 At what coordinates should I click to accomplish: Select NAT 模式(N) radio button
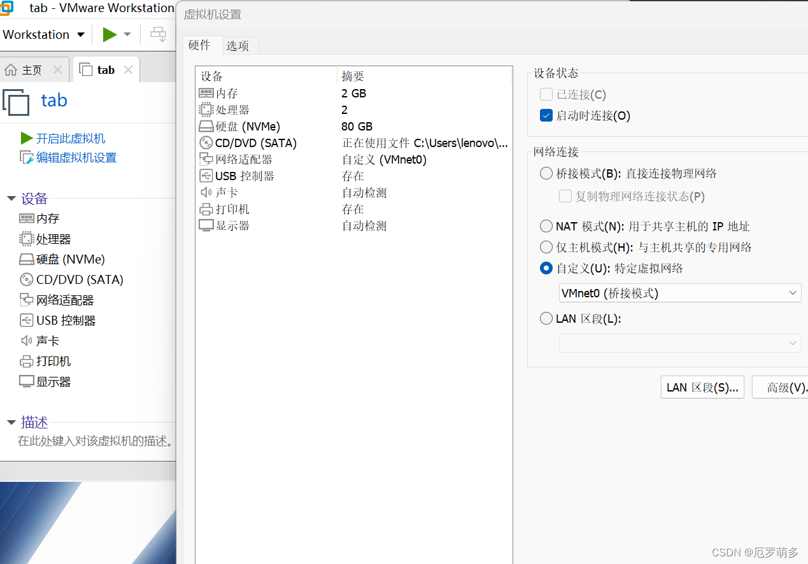tap(546, 226)
